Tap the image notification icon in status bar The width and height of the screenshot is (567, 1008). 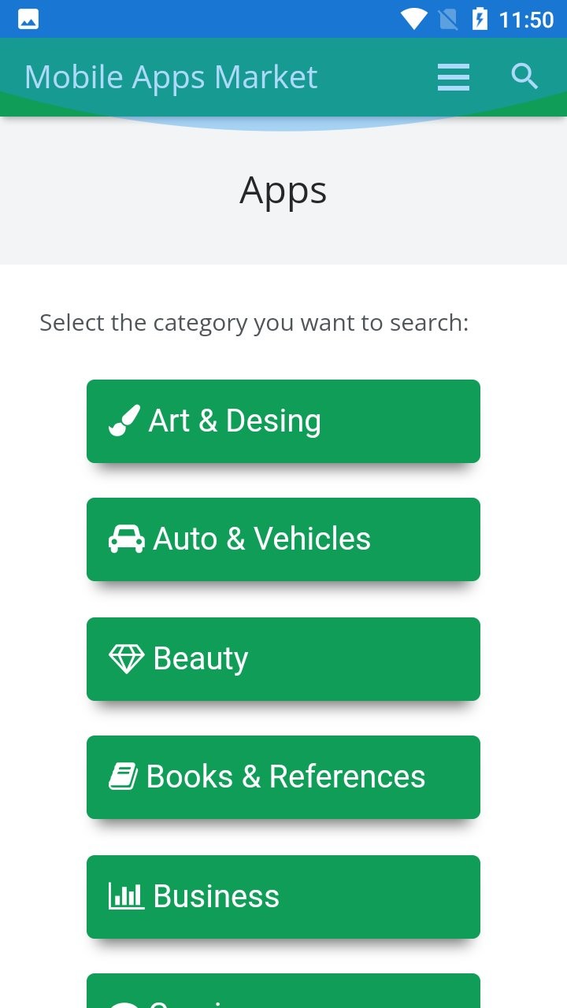point(28,19)
